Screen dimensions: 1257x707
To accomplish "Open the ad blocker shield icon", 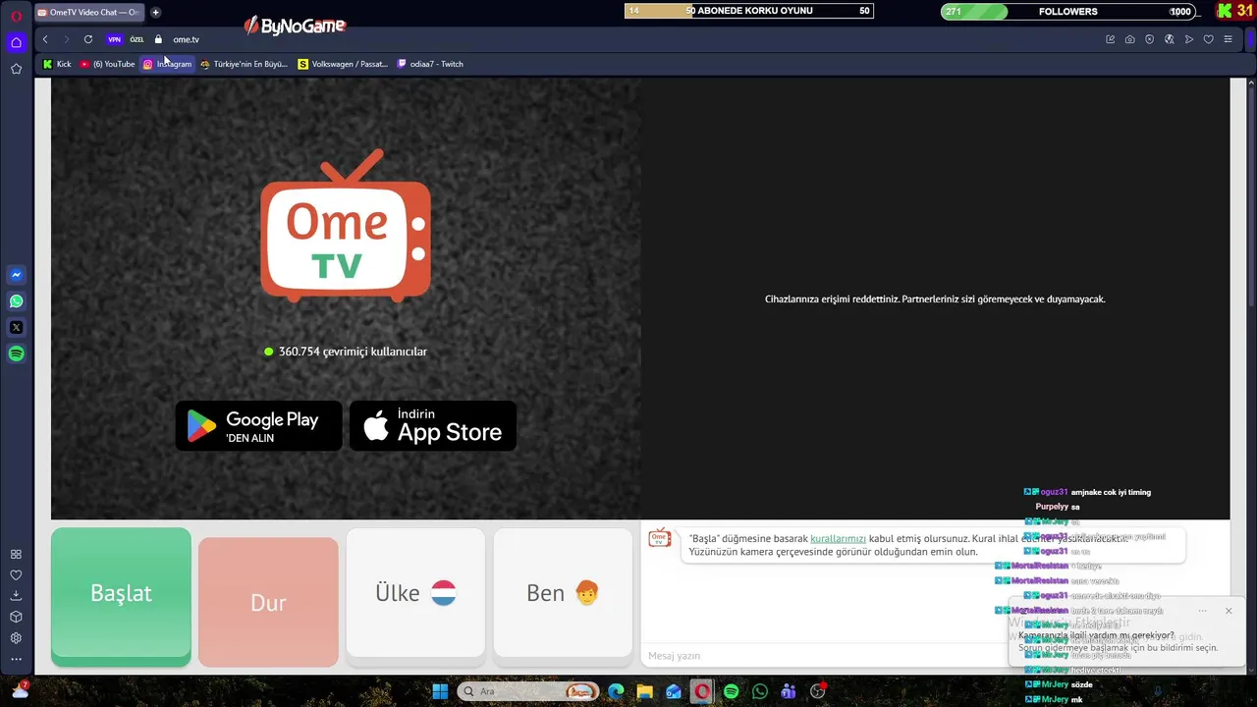I will tap(1149, 39).
